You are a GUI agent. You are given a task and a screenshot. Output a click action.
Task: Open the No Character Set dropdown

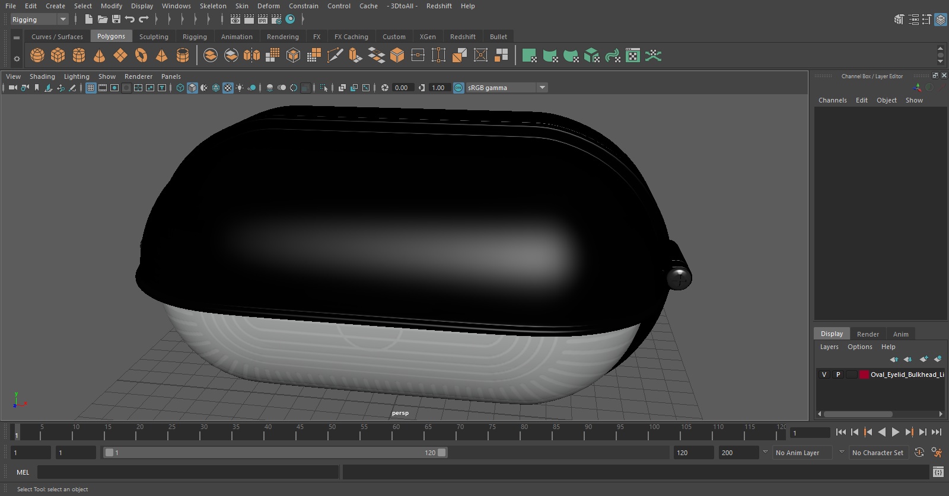tap(878, 453)
